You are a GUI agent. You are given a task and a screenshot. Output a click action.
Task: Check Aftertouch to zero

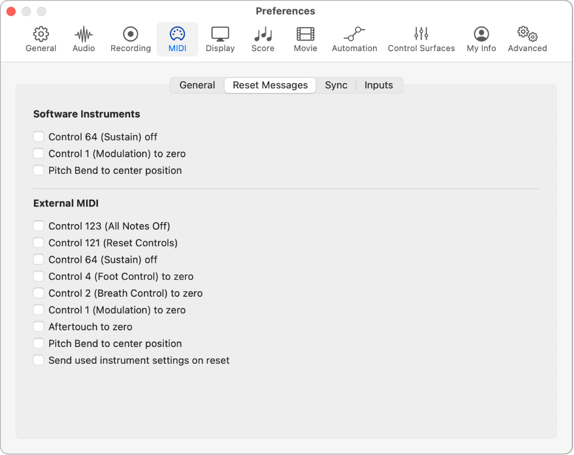pyautogui.click(x=38, y=326)
